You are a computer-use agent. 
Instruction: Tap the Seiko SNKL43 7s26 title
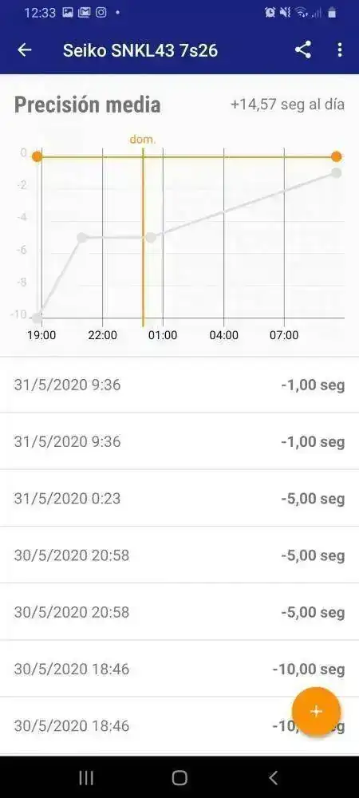(140, 50)
